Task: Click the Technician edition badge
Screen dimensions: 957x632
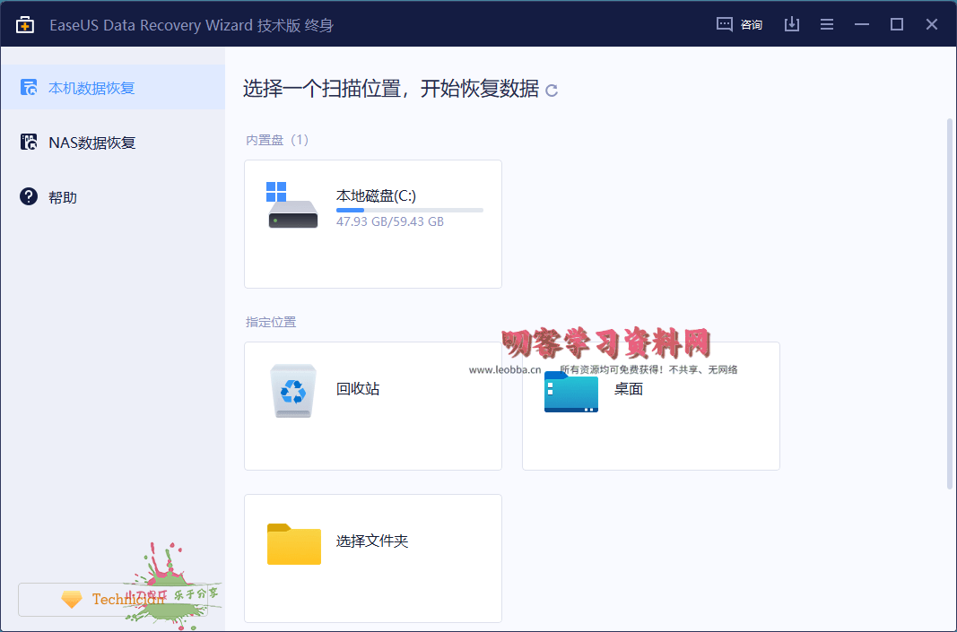Action: click(113, 600)
